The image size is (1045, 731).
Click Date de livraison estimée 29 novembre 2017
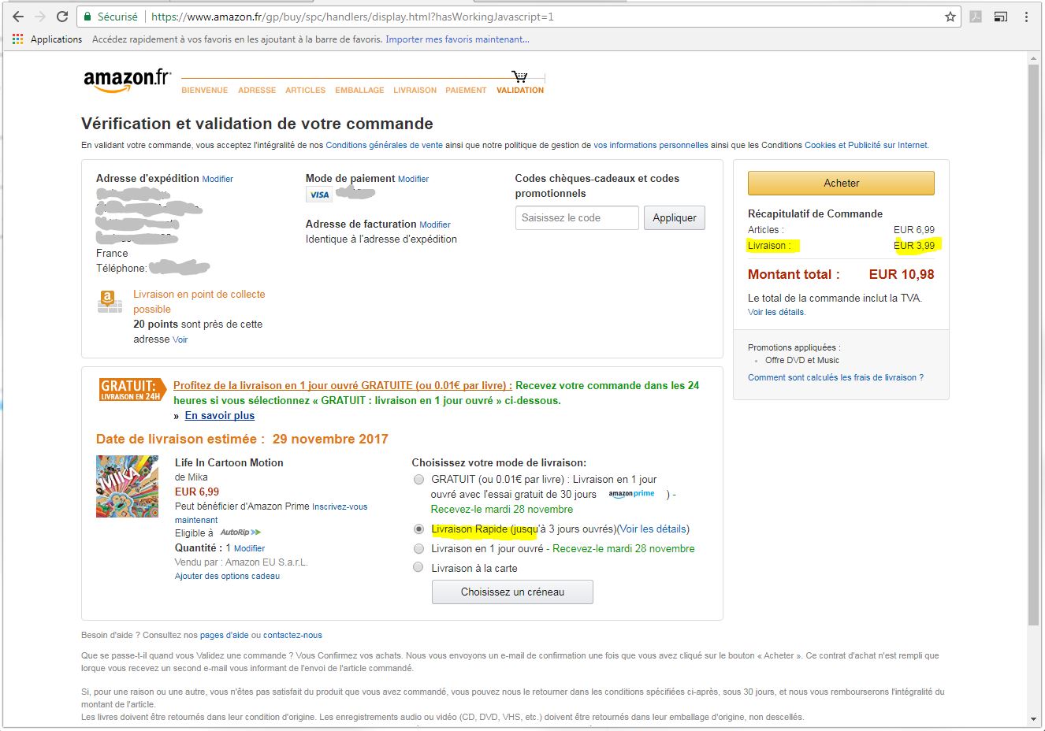pos(242,439)
